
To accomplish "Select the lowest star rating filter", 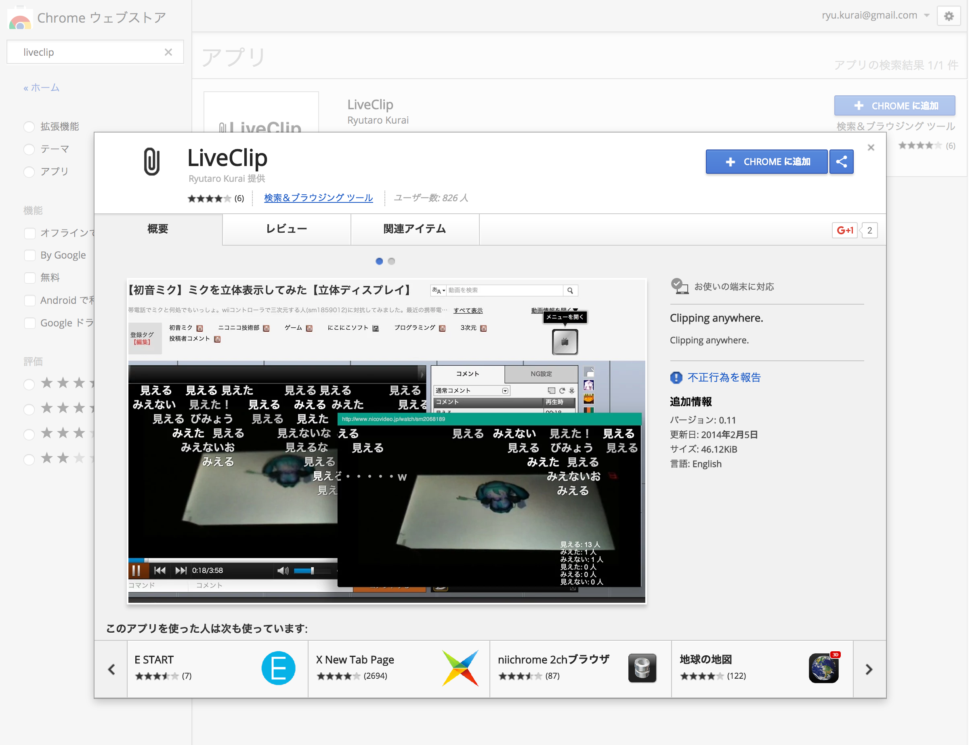I will [x=29, y=460].
